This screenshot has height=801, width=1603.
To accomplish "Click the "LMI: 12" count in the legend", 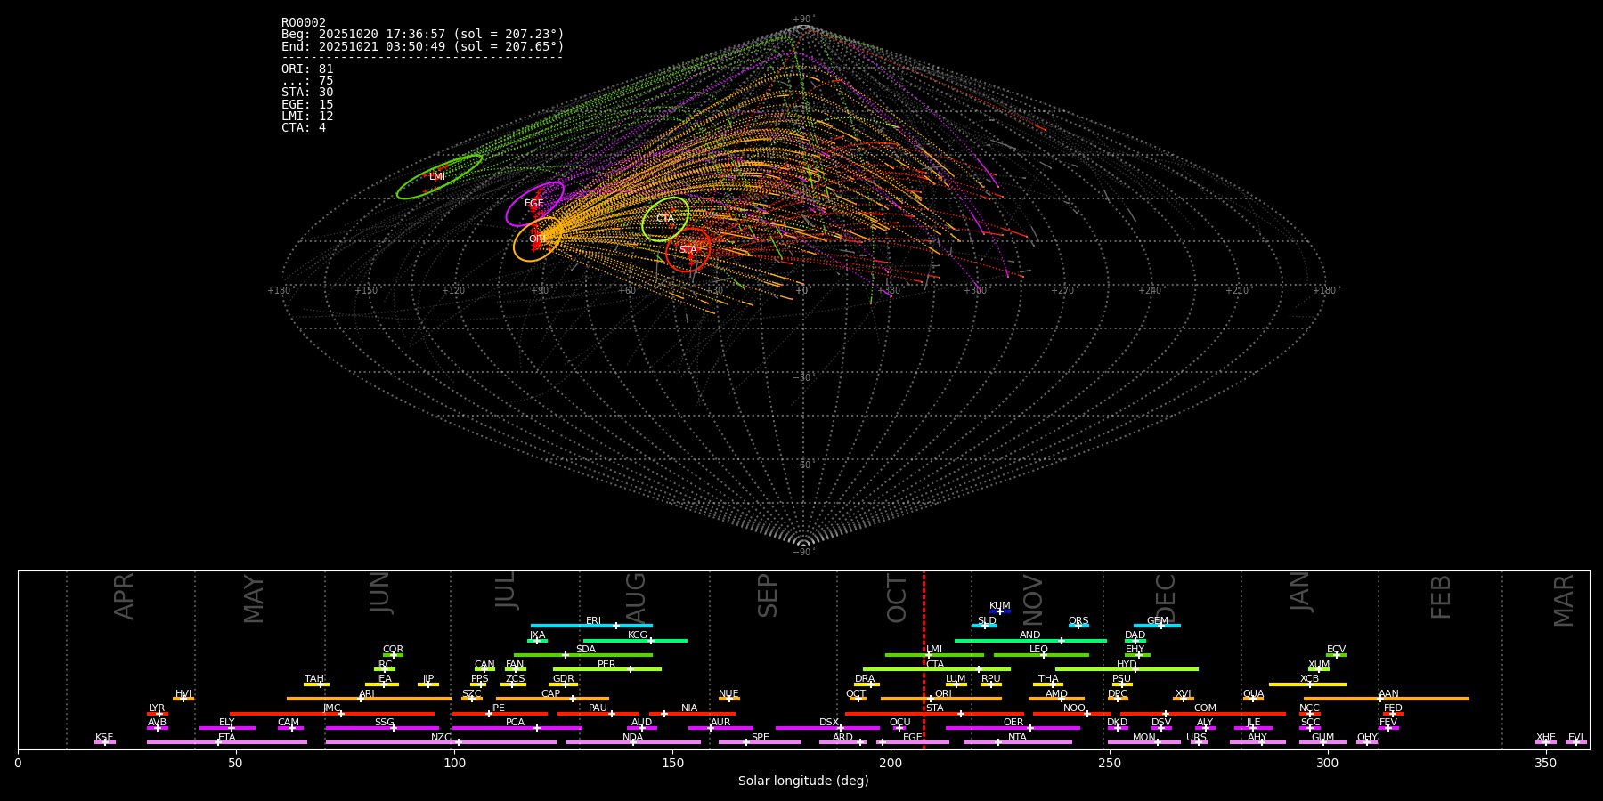I will pos(307,117).
